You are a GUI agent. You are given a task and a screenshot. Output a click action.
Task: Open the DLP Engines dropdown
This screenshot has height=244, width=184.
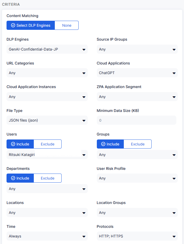pos(47,49)
